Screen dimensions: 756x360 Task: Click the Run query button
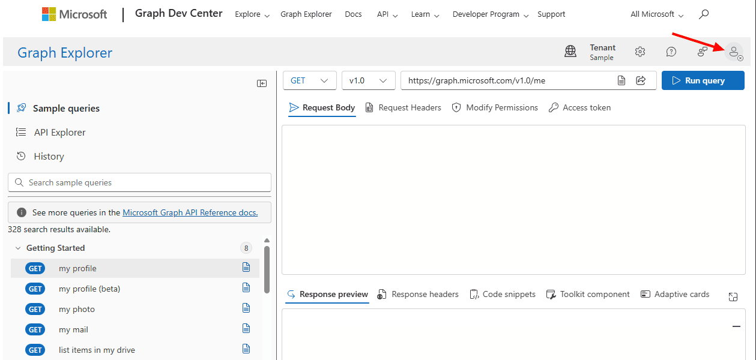pos(703,80)
